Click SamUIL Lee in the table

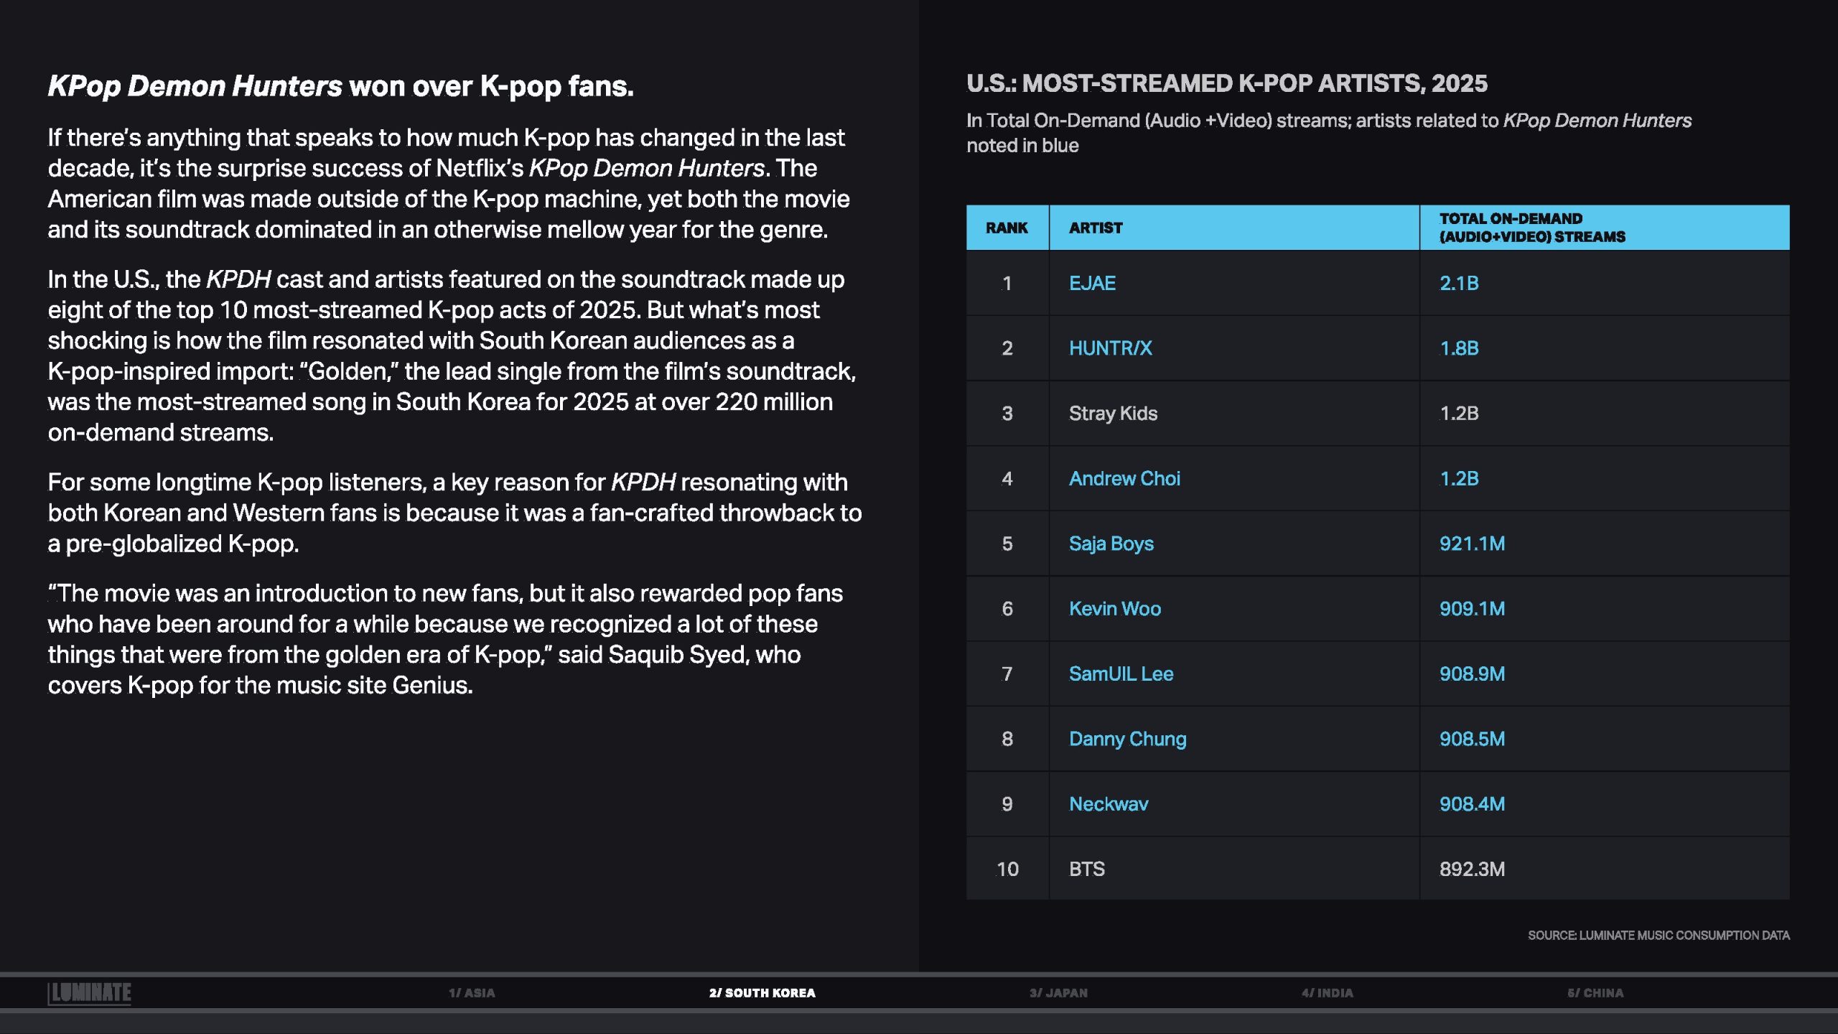(x=1121, y=674)
